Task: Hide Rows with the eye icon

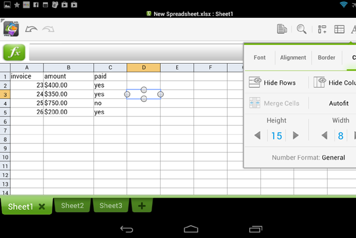Action: [273, 82]
